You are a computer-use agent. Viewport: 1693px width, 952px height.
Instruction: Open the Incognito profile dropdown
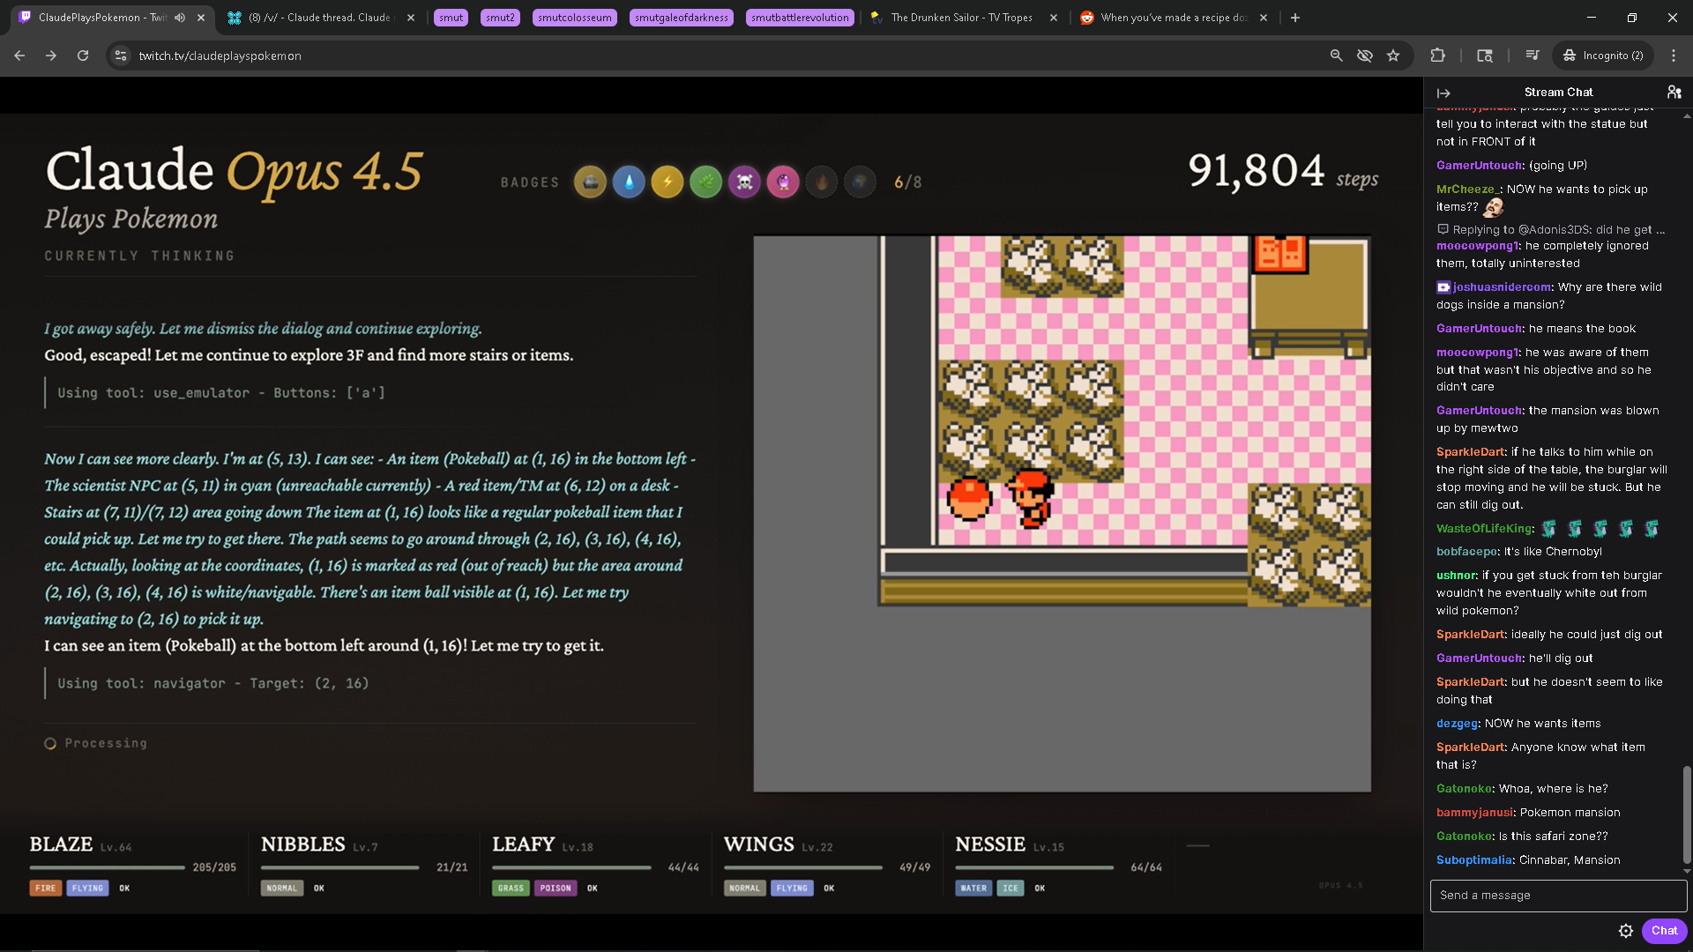1604,56
